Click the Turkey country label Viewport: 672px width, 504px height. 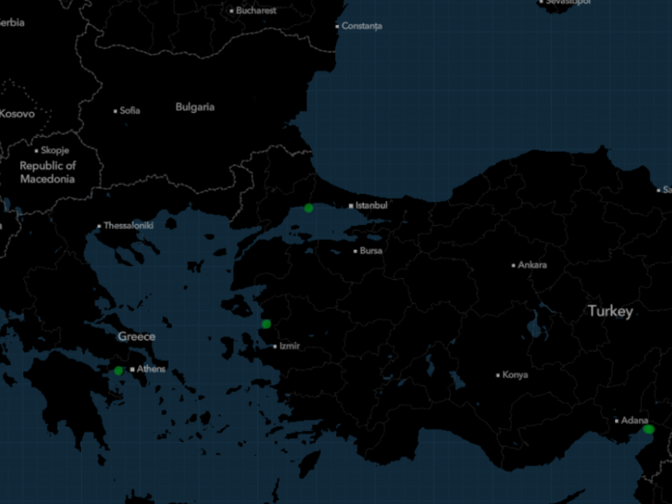click(610, 311)
